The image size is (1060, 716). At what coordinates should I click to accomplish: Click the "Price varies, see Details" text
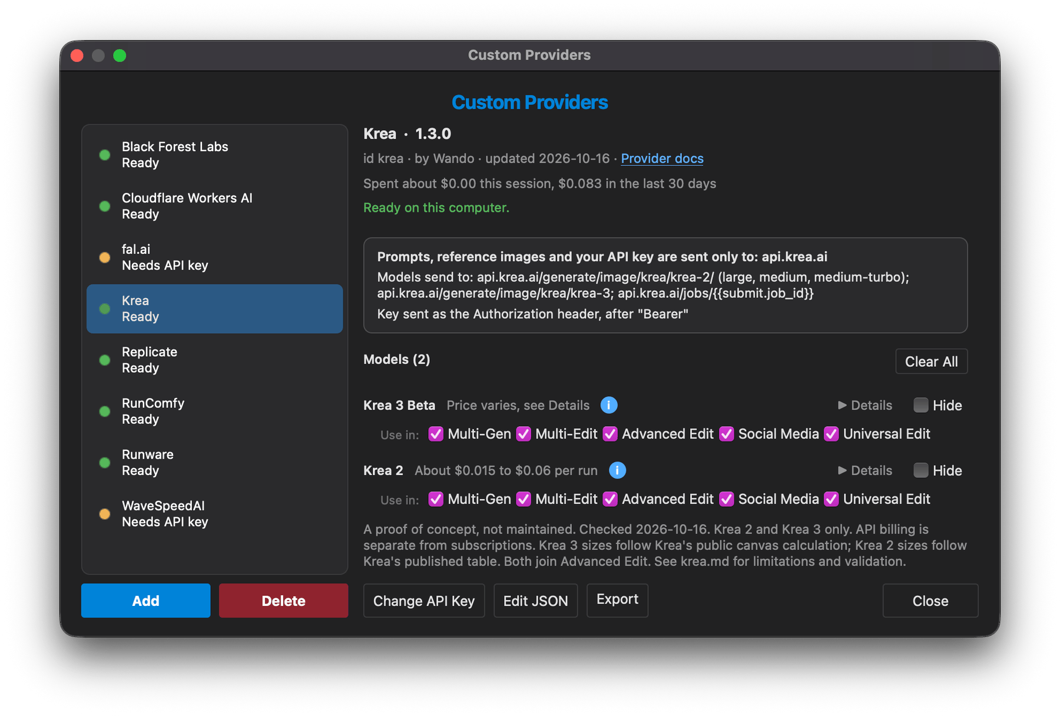coord(518,405)
